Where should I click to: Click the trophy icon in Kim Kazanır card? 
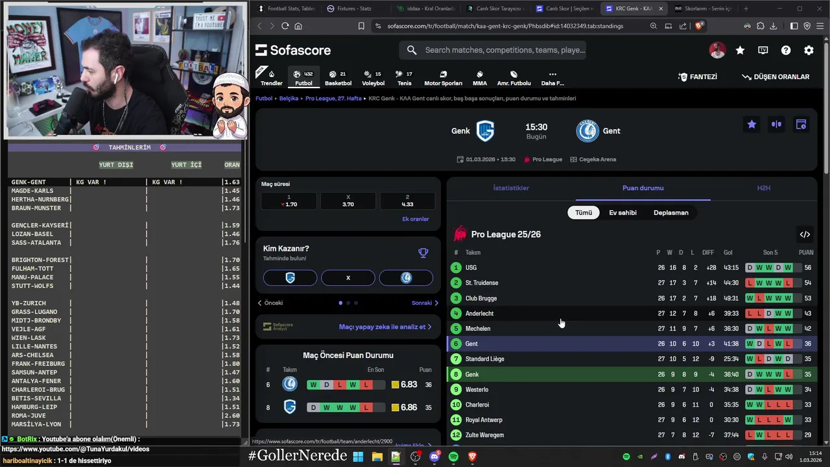tap(423, 253)
